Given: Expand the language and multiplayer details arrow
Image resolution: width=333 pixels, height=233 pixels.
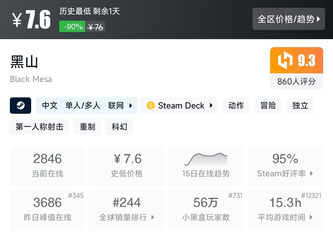Looking at the screenshot, I should [x=131, y=106].
